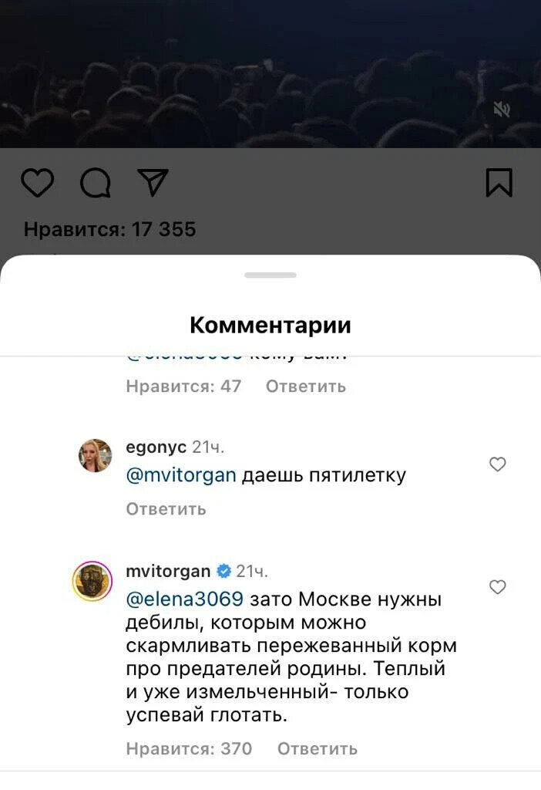Screen dimensions: 541x790
Task: Open comments via speech bubble icon
Action: click(96, 182)
